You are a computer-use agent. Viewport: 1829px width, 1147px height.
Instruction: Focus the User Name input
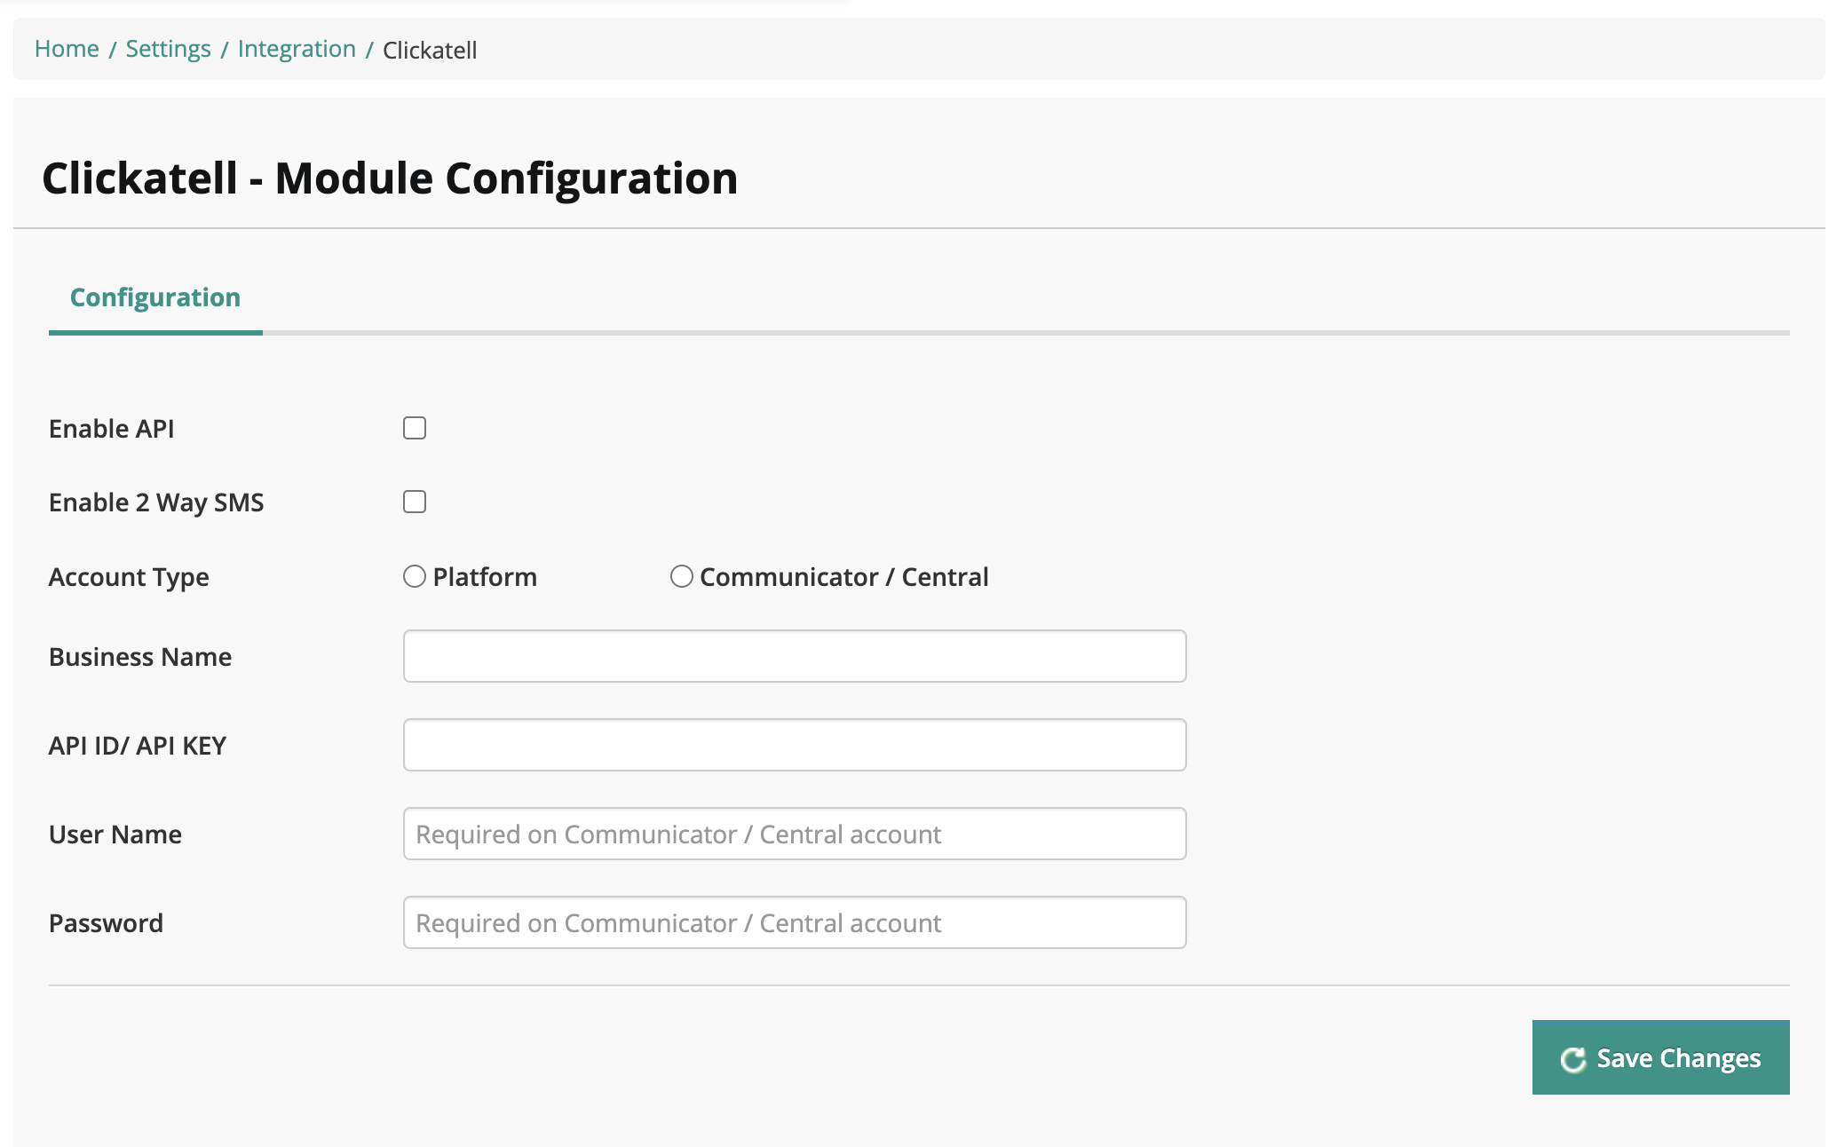coord(795,834)
